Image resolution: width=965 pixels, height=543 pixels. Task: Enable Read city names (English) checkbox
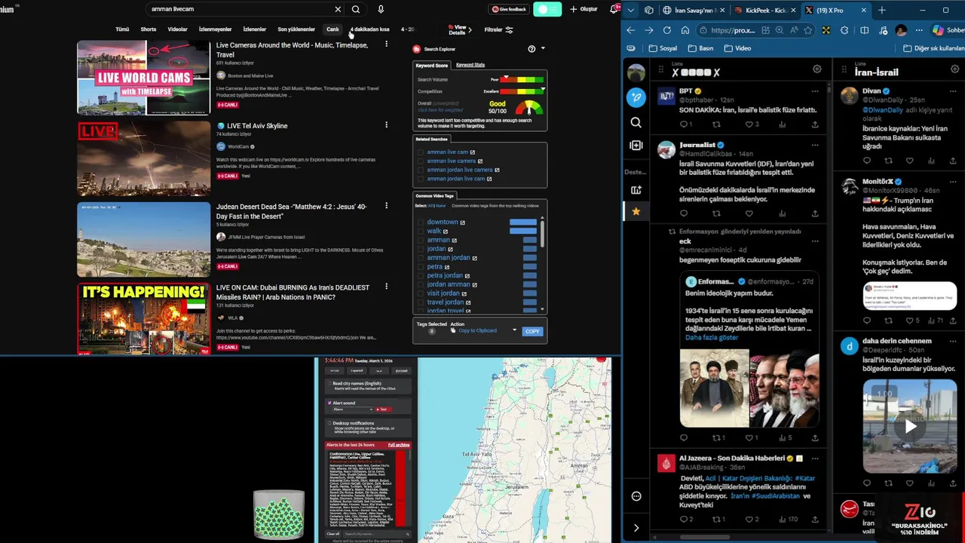[329, 384]
